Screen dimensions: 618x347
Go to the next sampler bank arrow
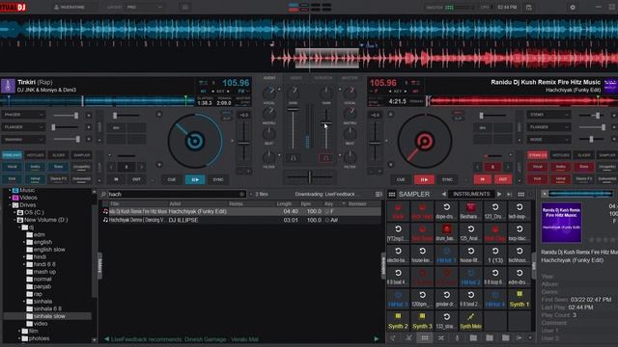tap(499, 194)
